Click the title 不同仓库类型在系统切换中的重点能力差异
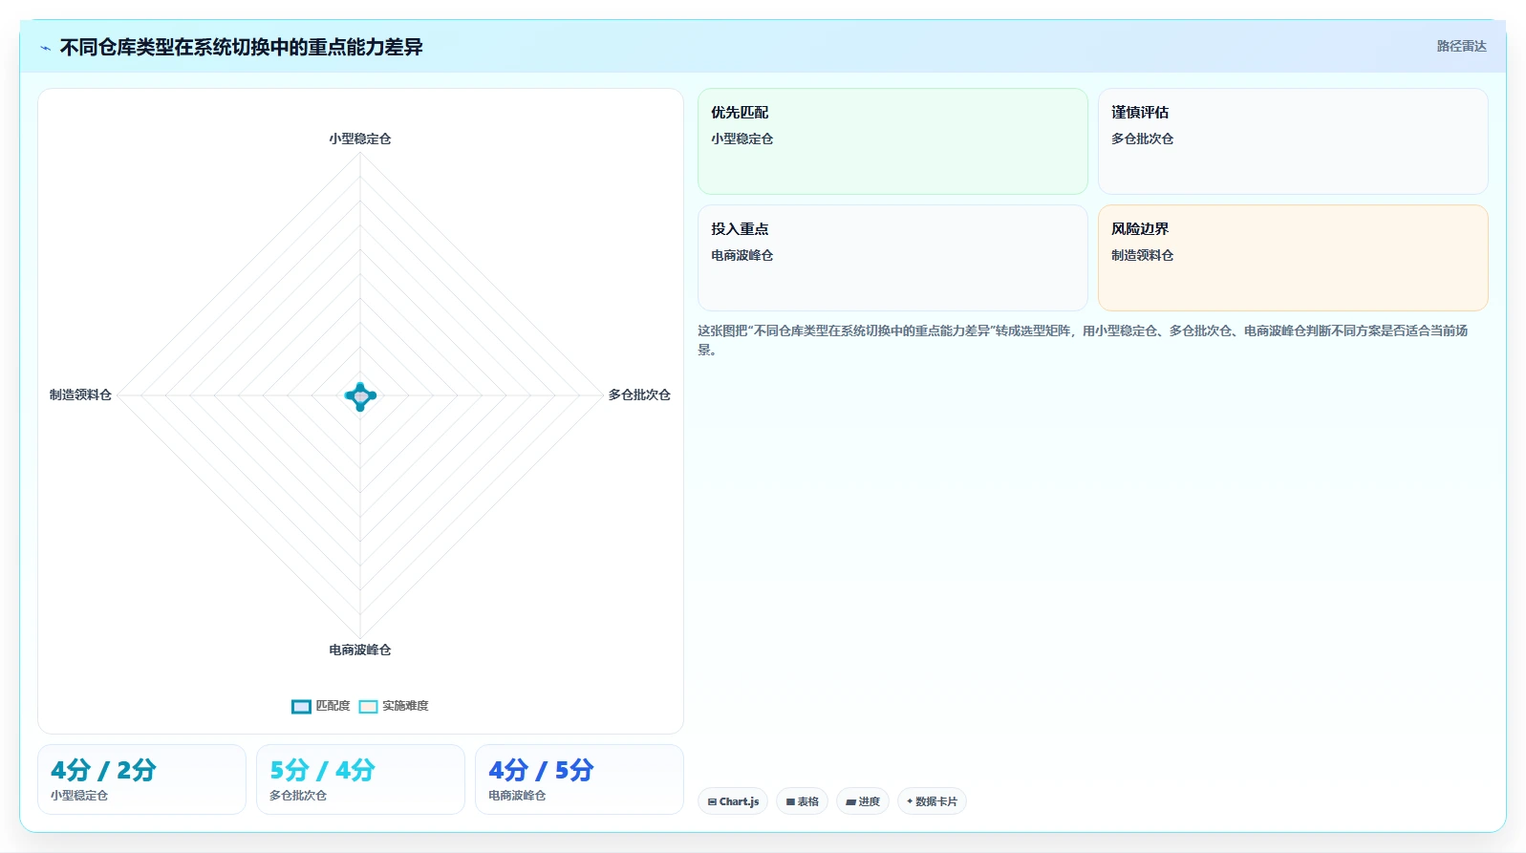This screenshot has height=853, width=1526. pyautogui.click(x=241, y=47)
